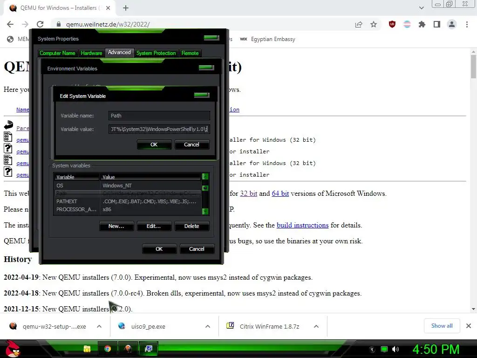477x358 pixels.
Task: Close the downloads bar
Action: click(469, 326)
